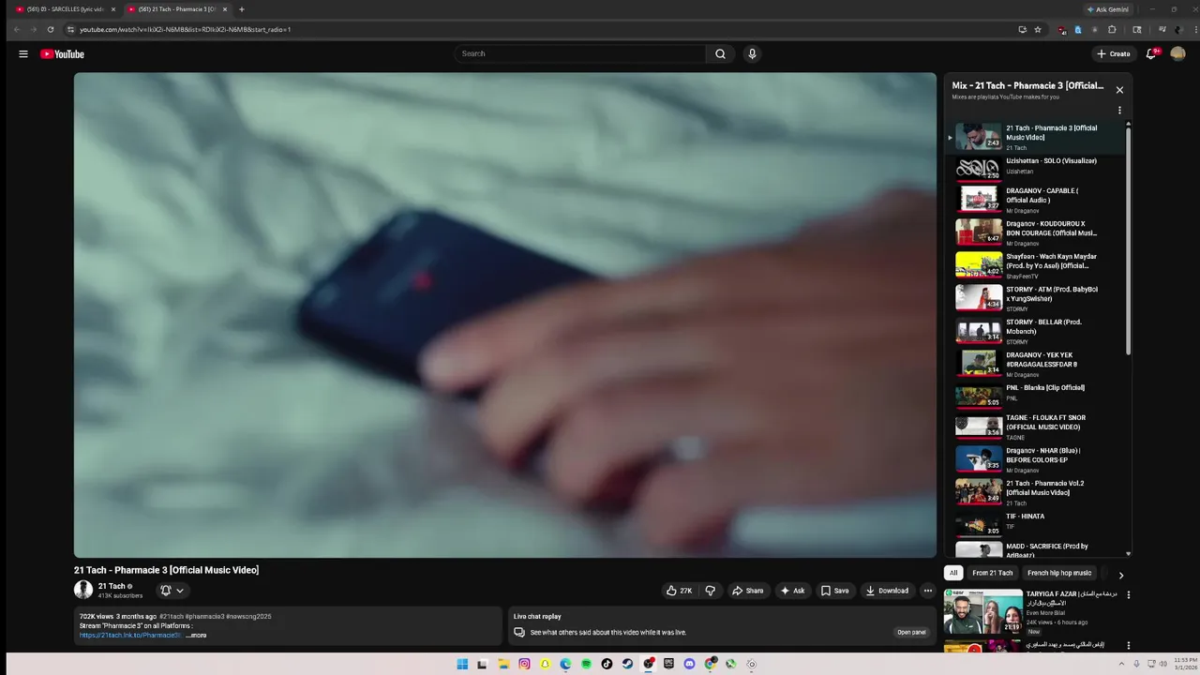This screenshot has height=675, width=1200.
Task: Show next filter chips with arrow
Action: (x=1120, y=575)
